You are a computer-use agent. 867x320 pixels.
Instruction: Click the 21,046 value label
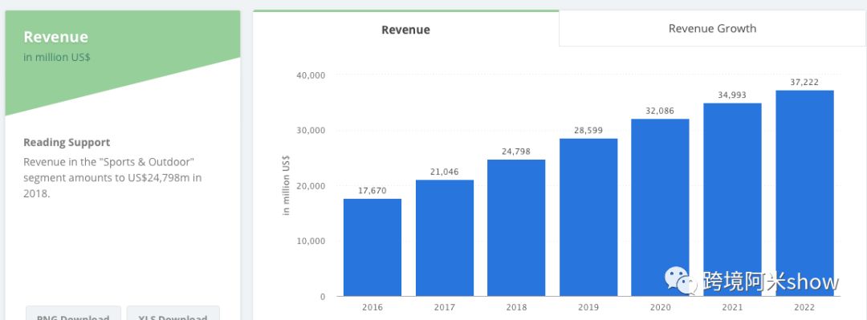pyautogui.click(x=445, y=172)
